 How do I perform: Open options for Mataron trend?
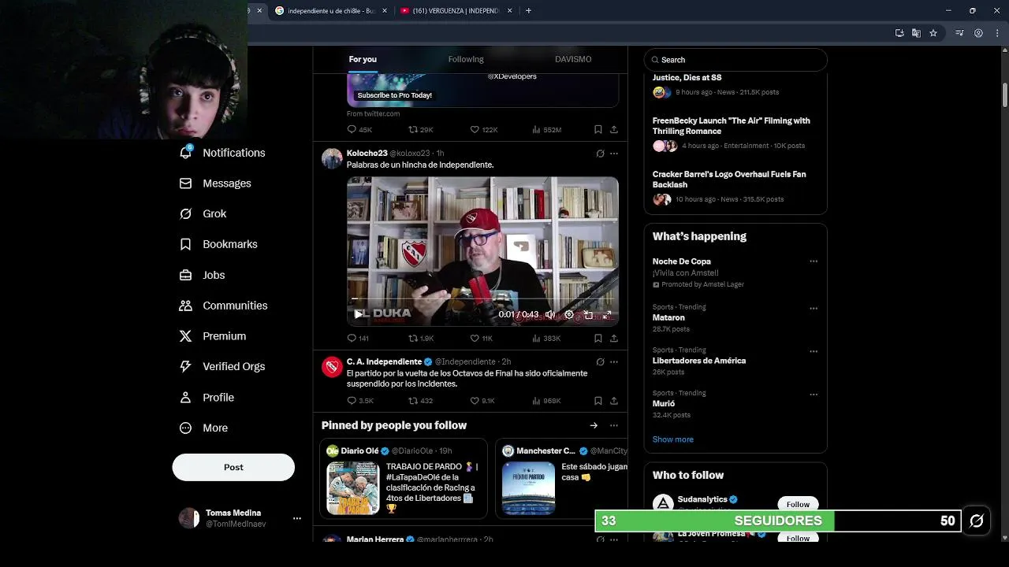click(x=814, y=308)
